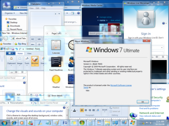Open the Calculator Edit menu
This screenshot has height=126, width=169.
37,8
